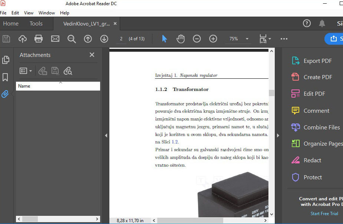Click the page number input field
The height and width of the screenshot is (224, 343).
[x=121, y=39]
